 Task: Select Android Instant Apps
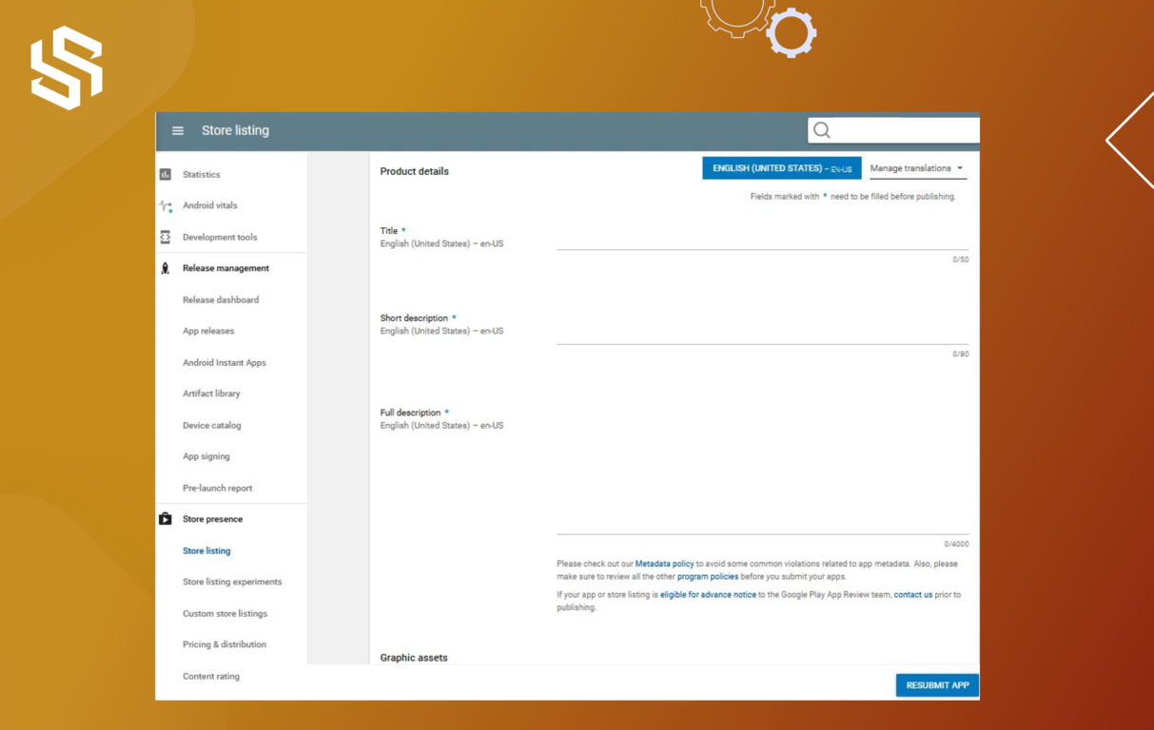click(225, 363)
